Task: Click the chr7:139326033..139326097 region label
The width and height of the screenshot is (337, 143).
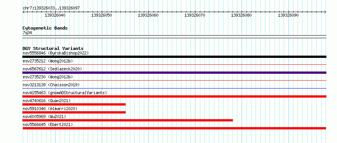Action: tap(51, 8)
